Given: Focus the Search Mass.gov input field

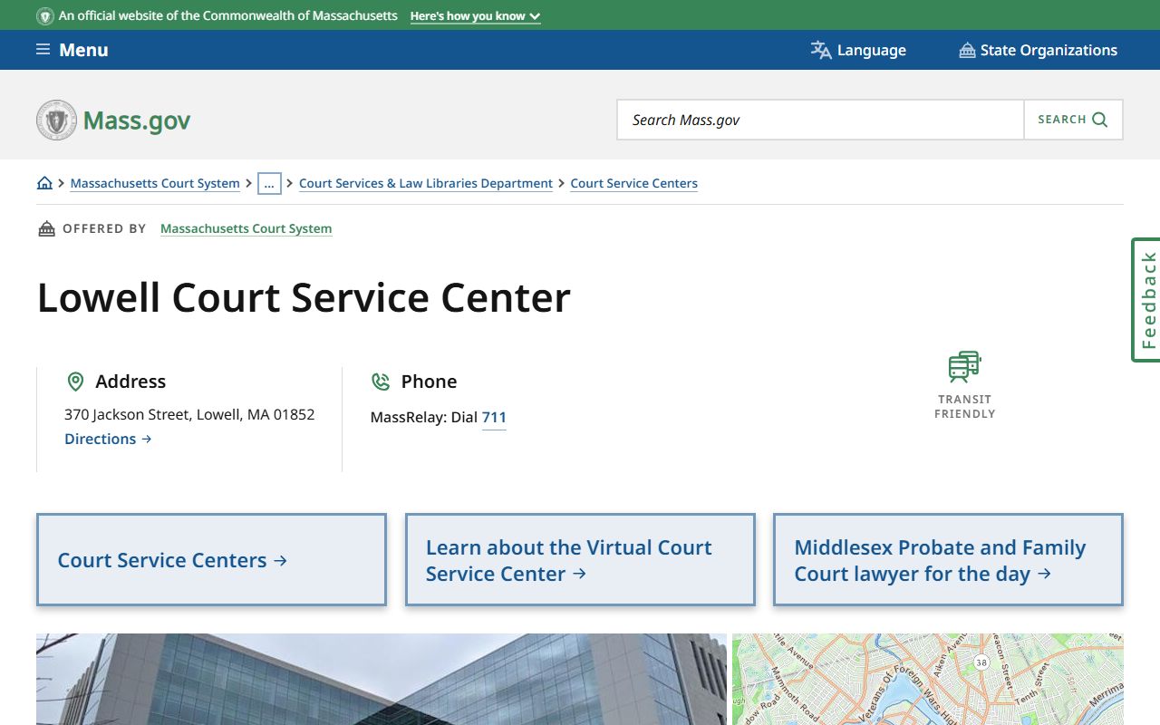Looking at the screenshot, I should [x=820, y=120].
